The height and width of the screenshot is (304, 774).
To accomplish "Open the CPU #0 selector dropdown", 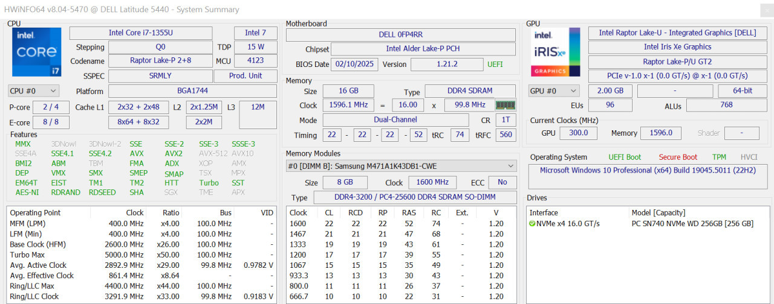I will pos(33,91).
